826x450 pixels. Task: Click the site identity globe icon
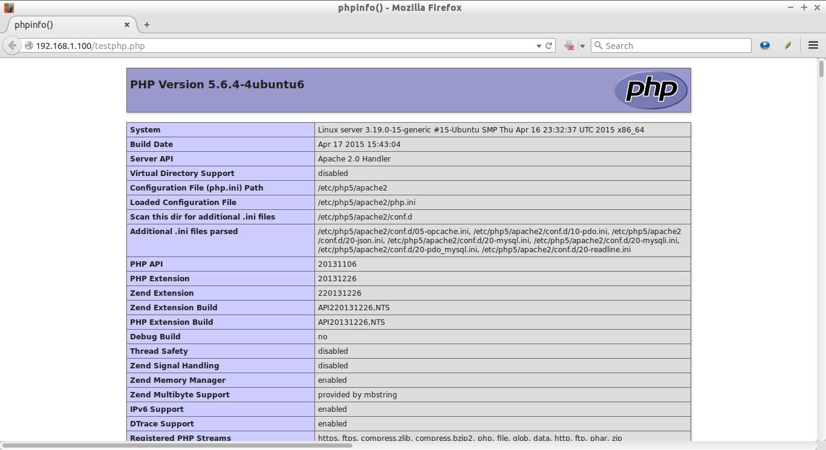[x=28, y=45]
